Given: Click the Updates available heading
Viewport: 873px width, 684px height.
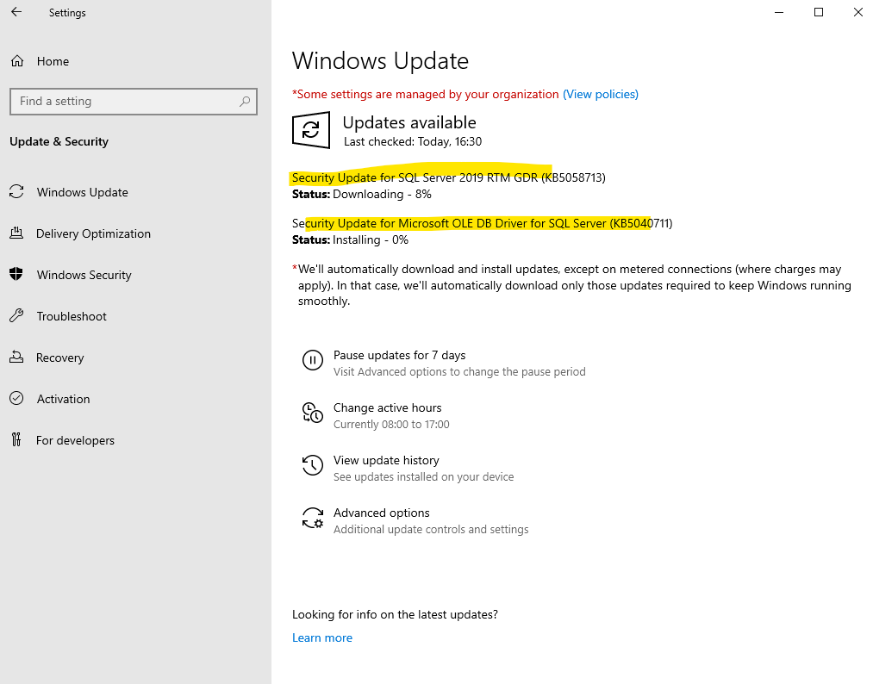Looking at the screenshot, I should point(409,122).
